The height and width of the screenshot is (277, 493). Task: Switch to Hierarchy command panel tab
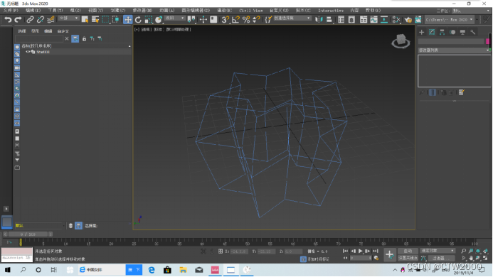442,32
